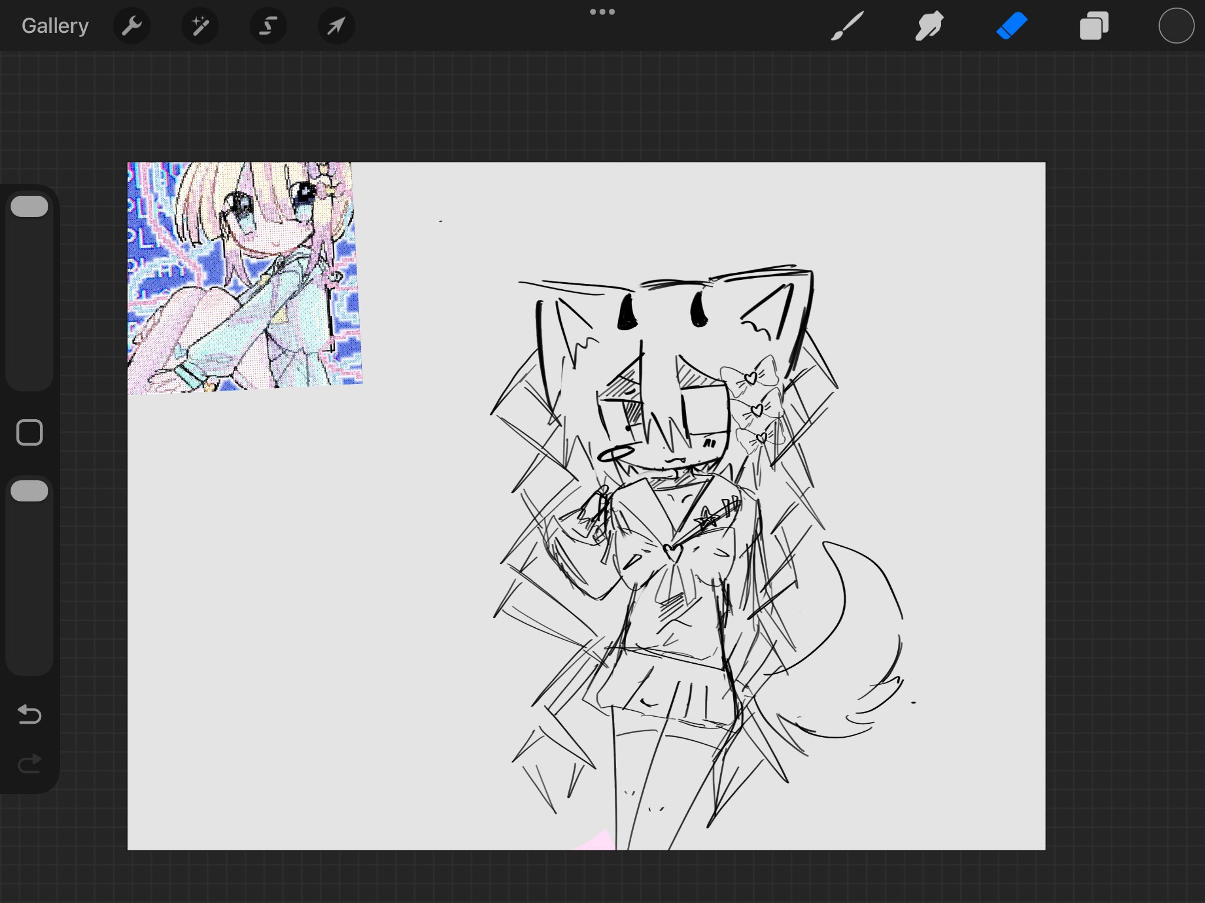Tap the brush opacity slider handle

(x=29, y=491)
